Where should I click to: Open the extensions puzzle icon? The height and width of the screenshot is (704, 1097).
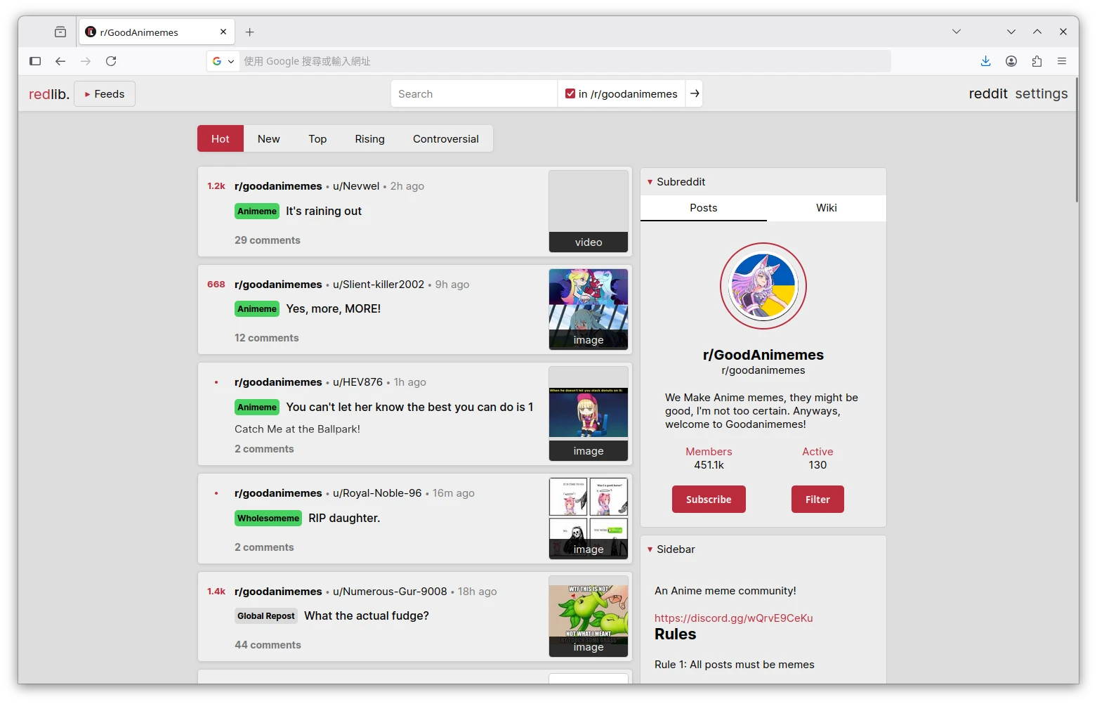click(1037, 61)
